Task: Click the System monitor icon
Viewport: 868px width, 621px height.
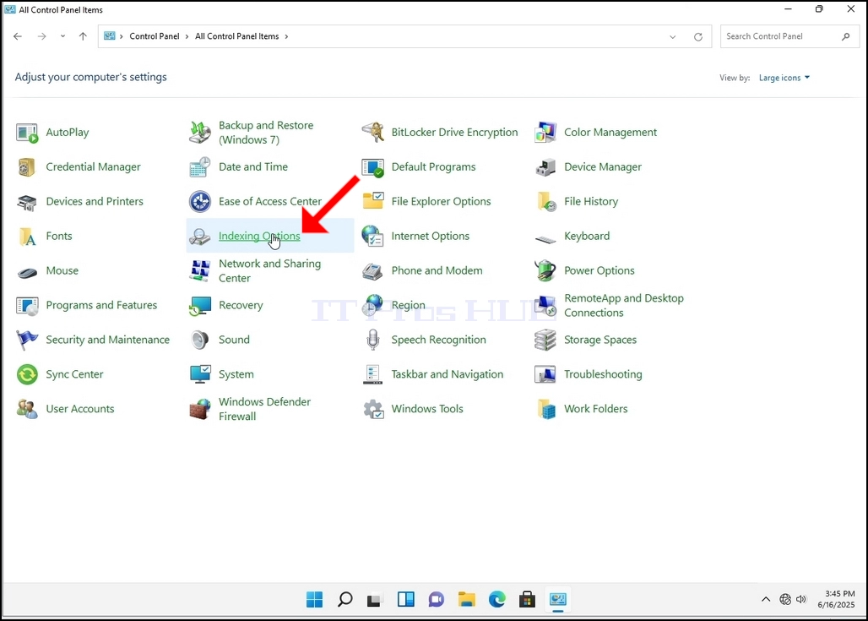Action: point(200,375)
